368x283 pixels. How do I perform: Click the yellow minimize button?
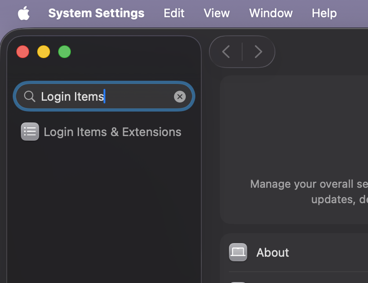click(44, 52)
